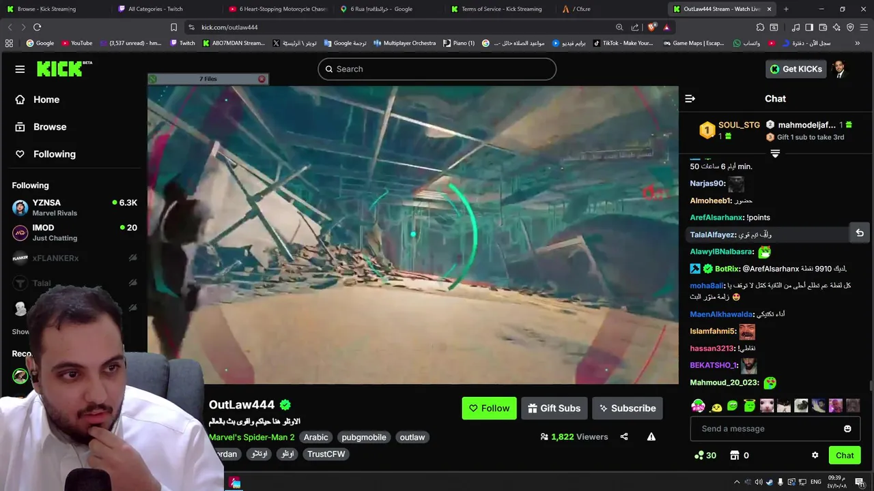Switch to Terms of Service tab
Viewport: 874px width, 491px height.
click(498, 9)
